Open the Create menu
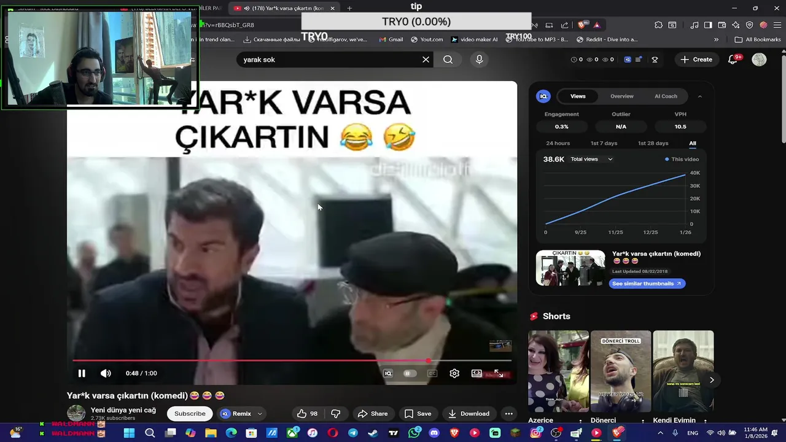 click(x=696, y=60)
